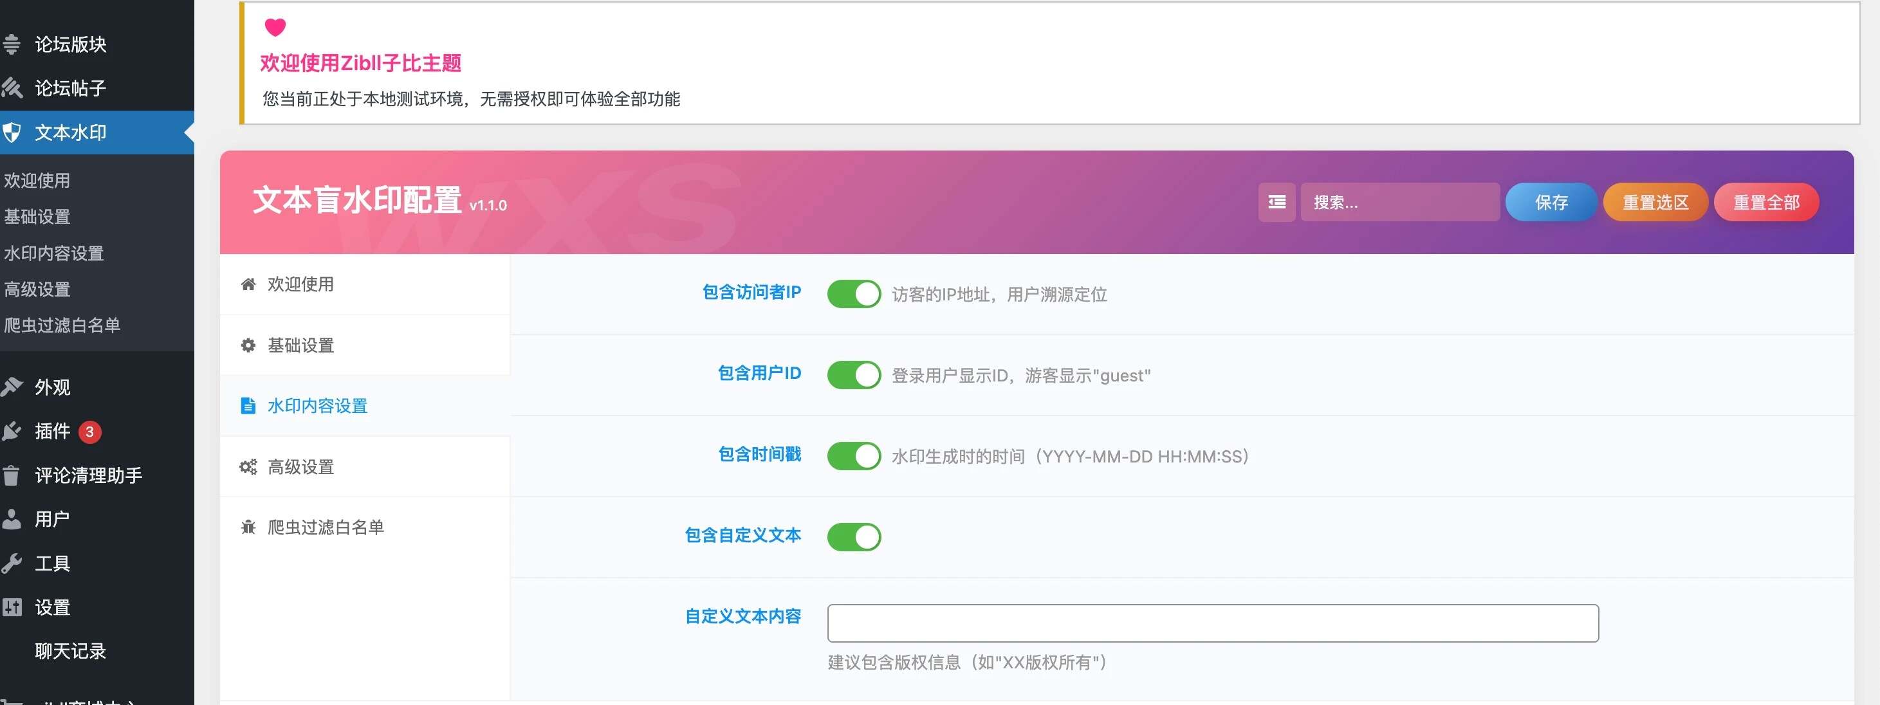Switch off 包含自定义文本 option
Viewport: 1880px width, 705px height.
(854, 537)
